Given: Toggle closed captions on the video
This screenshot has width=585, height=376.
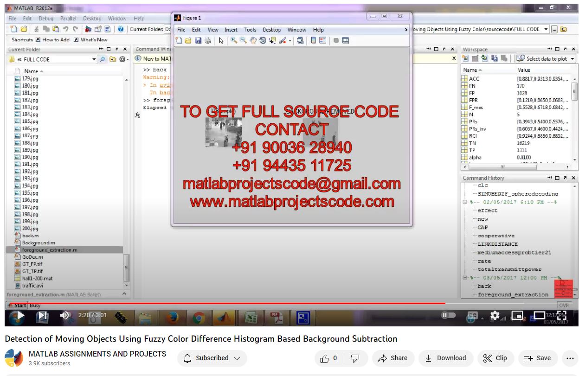Looking at the screenshot, I should coord(472,316).
